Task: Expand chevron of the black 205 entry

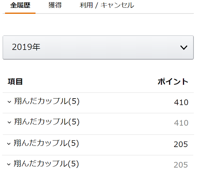Action: (x=9, y=144)
